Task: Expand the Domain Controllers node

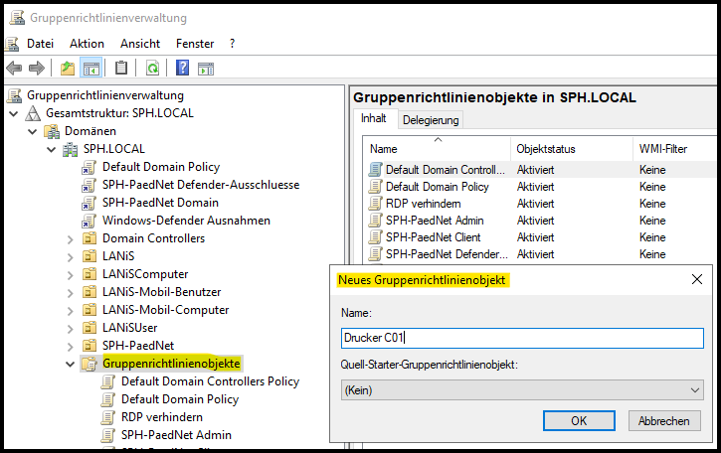Action: point(70,238)
